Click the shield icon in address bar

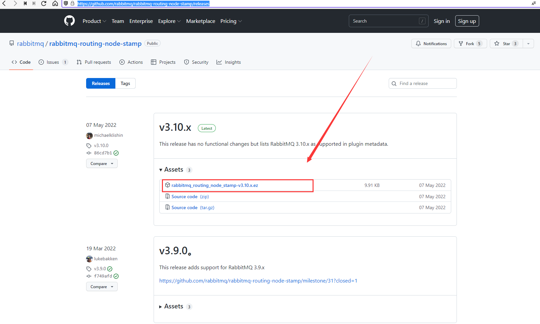click(66, 3)
